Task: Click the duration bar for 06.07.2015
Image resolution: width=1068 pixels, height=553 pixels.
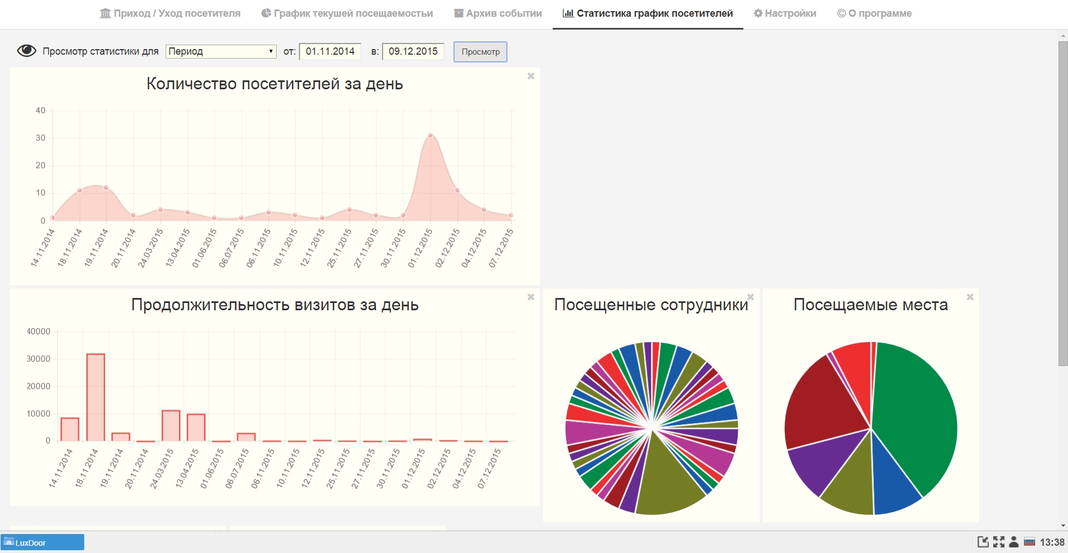Action: pyautogui.click(x=246, y=437)
